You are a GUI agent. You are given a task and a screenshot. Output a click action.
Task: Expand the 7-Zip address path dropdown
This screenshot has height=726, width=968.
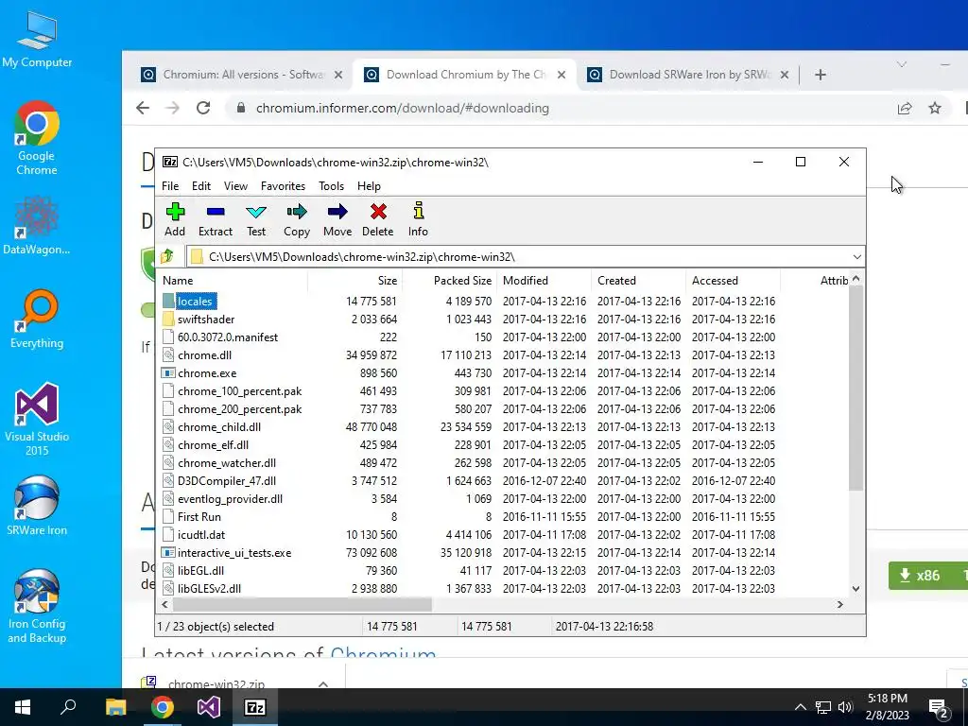pos(856,257)
